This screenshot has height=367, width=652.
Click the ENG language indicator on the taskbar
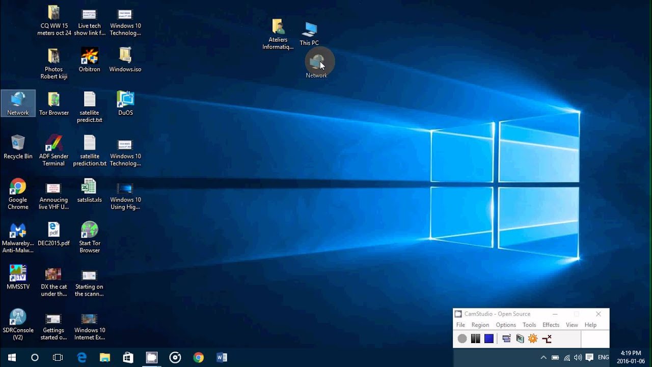pos(603,357)
